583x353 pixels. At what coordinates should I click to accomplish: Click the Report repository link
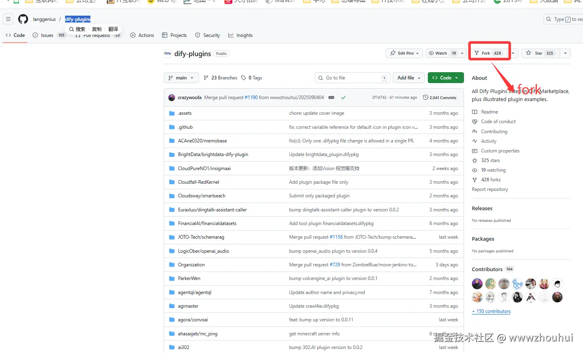tap(490, 189)
